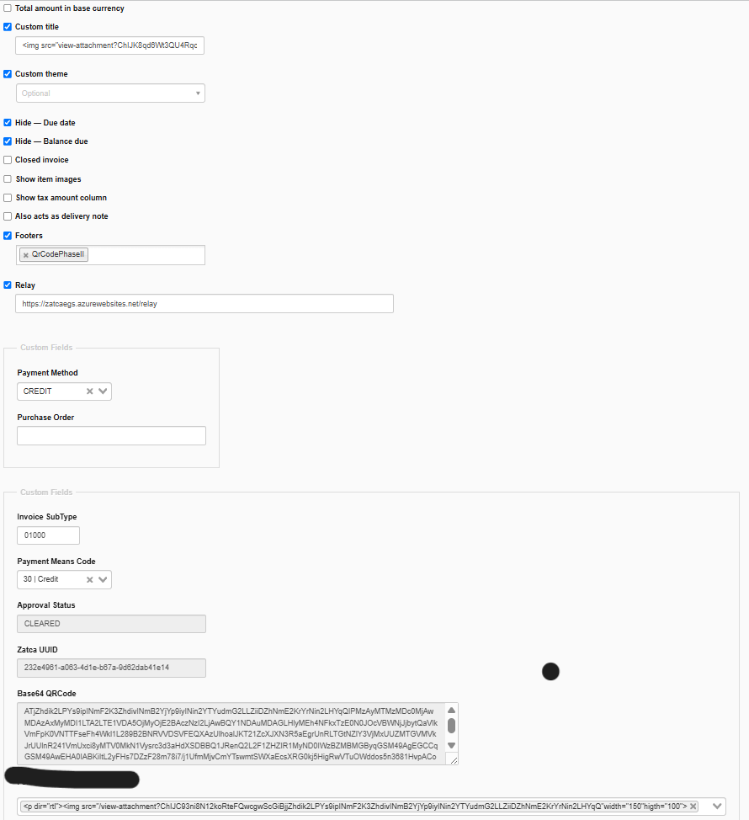Click the Zatca UUID field
The width and height of the screenshot is (749, 820).
(x=111, y=668)
